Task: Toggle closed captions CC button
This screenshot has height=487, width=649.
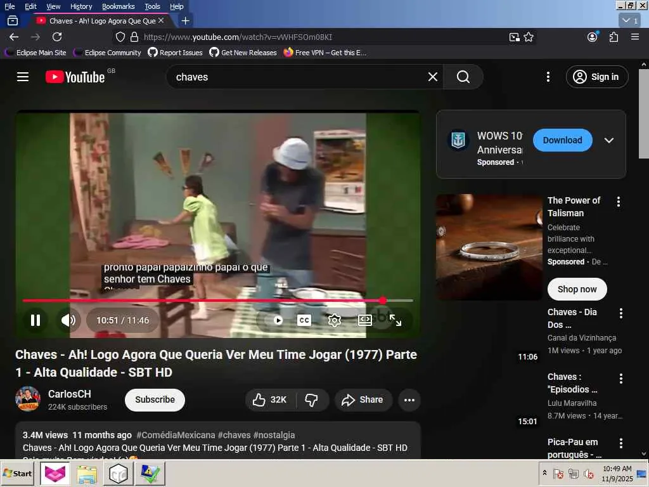Action: (x=304, y=320)
